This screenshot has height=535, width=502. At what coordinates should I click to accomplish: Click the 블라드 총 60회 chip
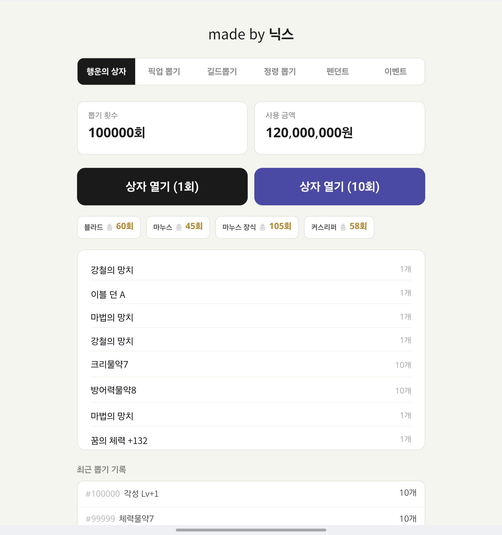coord(109,227)
